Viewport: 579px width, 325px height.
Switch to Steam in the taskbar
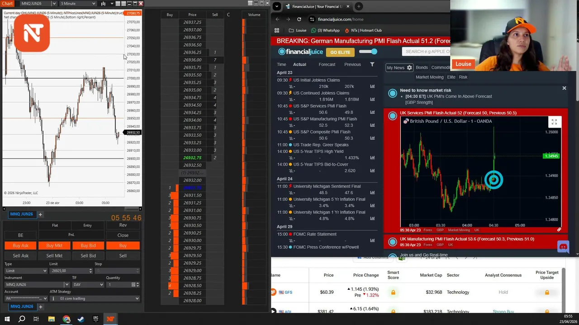(81, 319)
